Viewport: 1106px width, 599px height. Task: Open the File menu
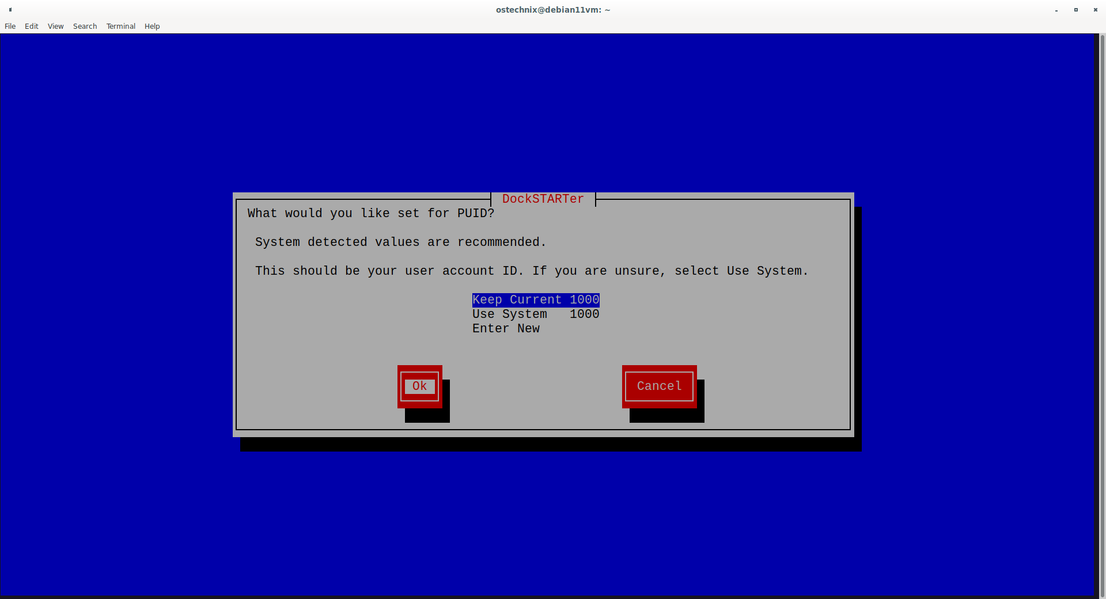click(x=10, y=26)
